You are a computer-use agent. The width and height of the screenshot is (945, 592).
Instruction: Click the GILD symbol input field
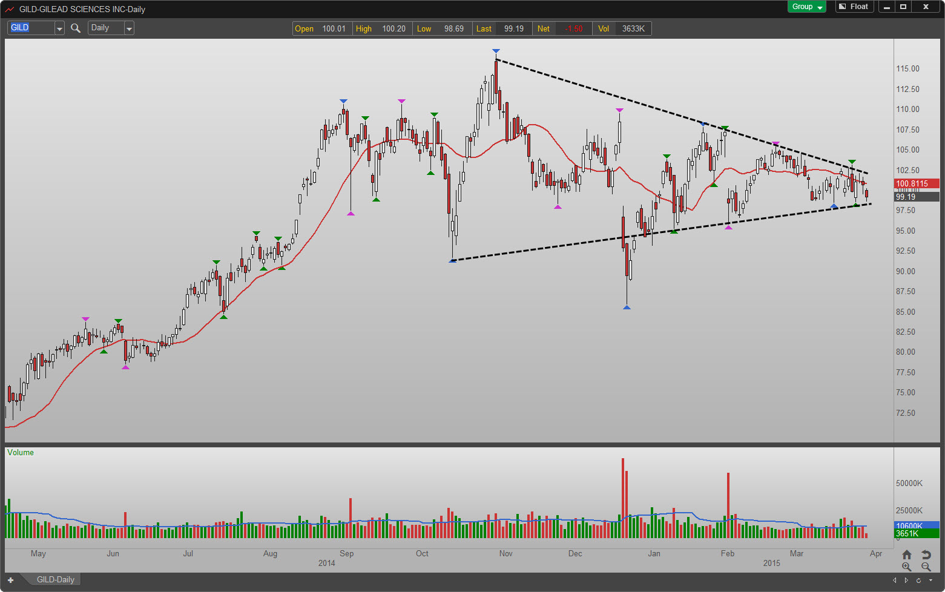click(31, 28)
